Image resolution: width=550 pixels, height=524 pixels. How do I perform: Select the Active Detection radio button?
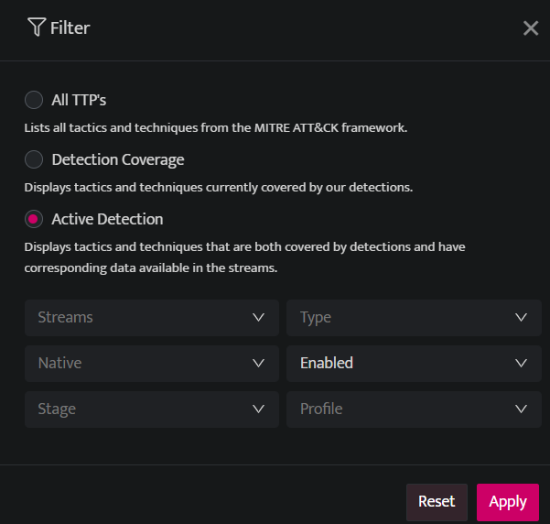34,219
